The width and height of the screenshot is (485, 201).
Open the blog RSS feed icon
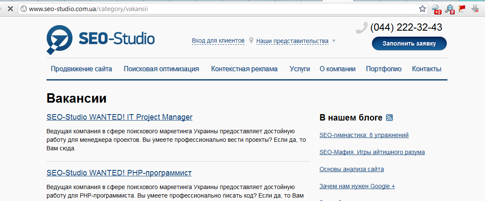[389, 118]
